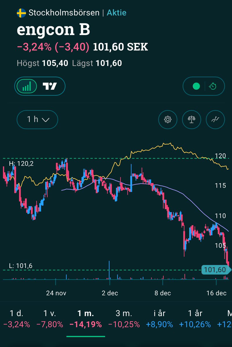Image resolution: width=232 pixels, height=347 pixels.
Task: Open chart settings gear
Action: tap(168, 119)
